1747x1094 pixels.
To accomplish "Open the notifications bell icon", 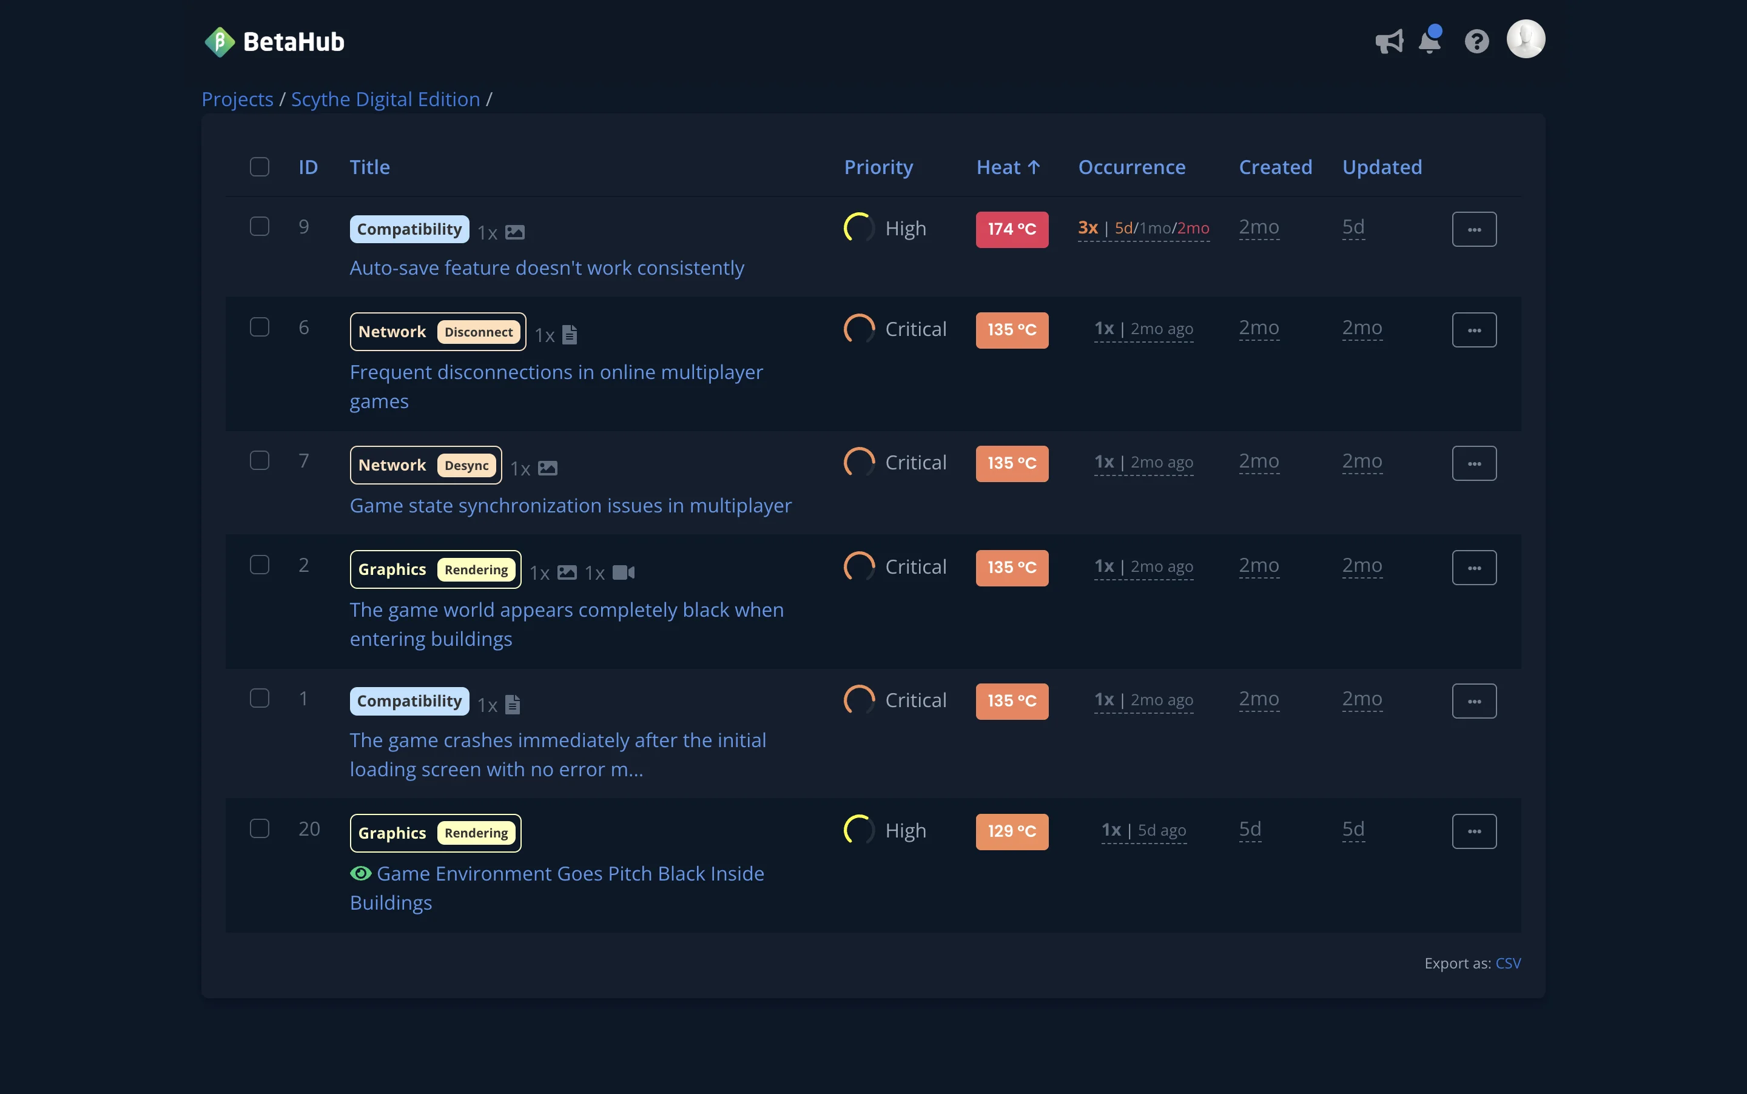I will click(x=1430, y=41).
